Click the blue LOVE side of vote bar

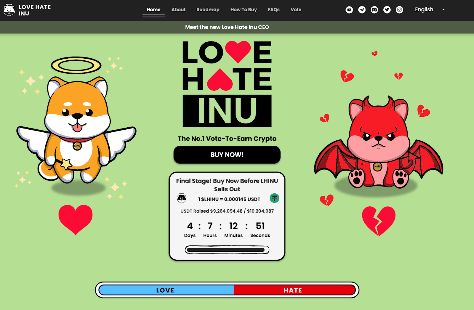tap(165, 290)
